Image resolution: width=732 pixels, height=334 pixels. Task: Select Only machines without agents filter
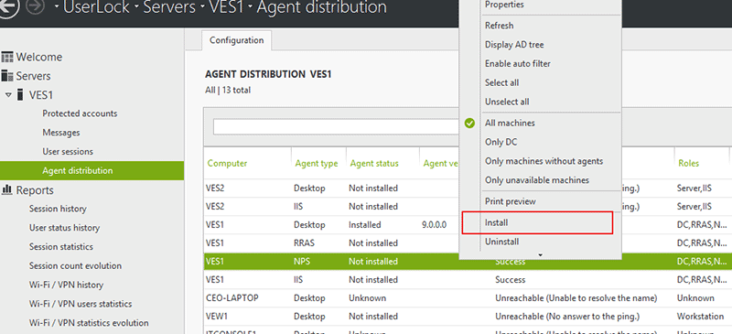[x=544, y=161]
